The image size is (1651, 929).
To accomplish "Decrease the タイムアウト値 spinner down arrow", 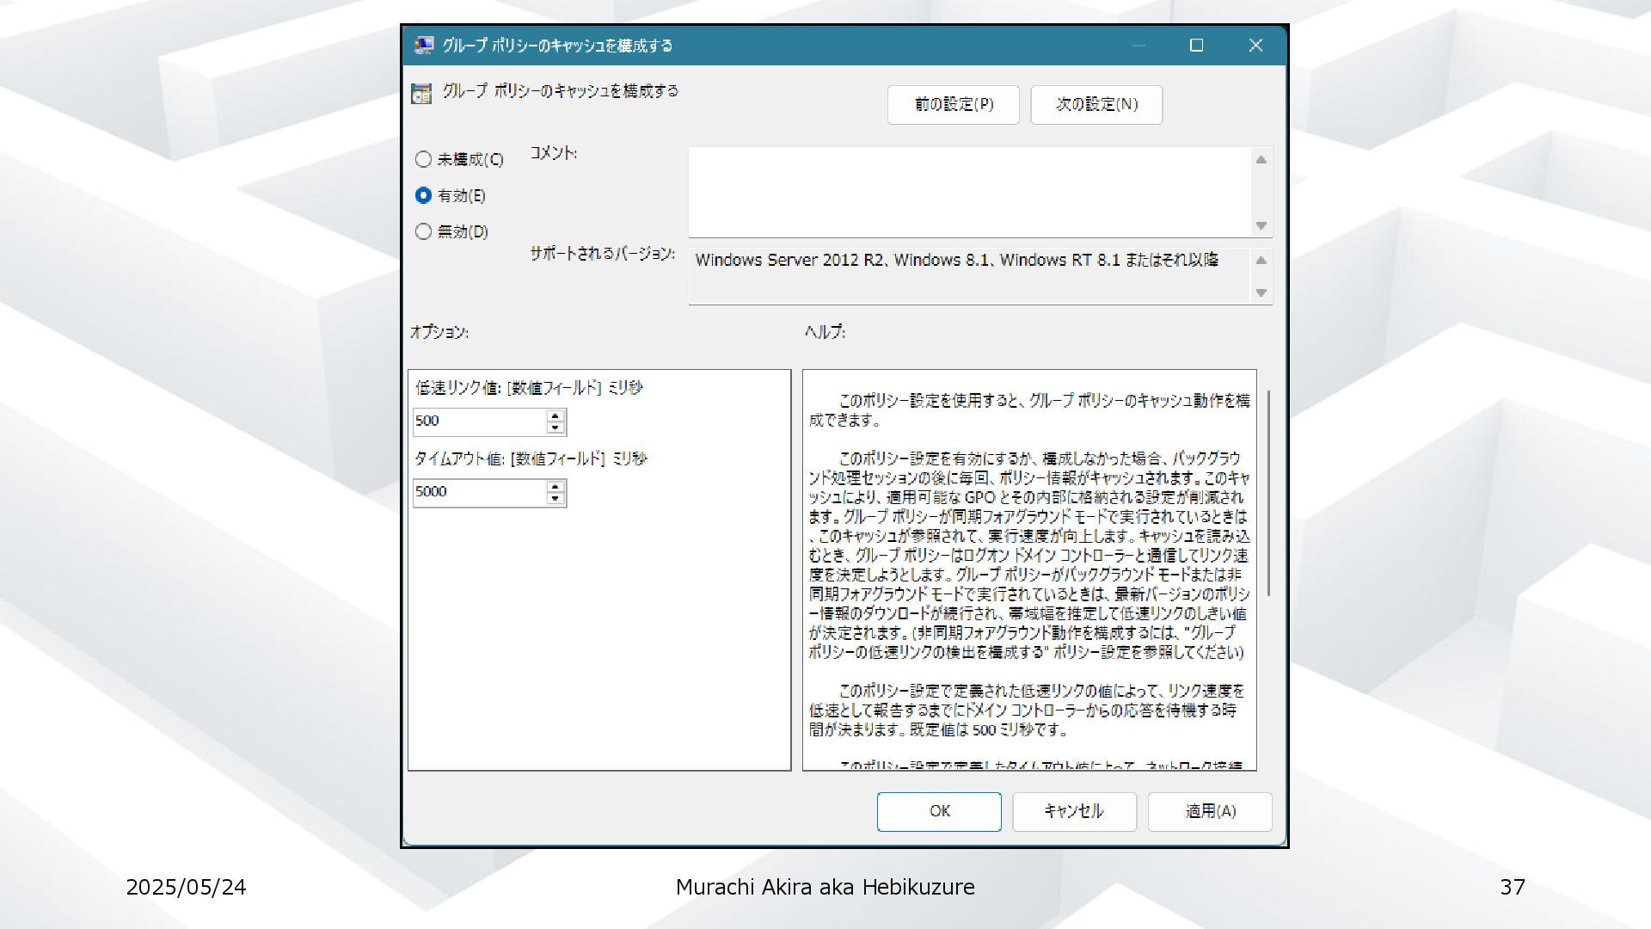I will (x=555, y=498).
